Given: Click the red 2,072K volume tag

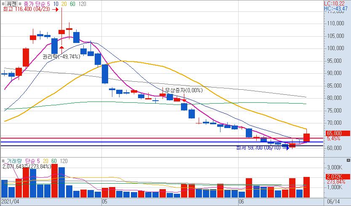Looking at the screenshot, I should 337,177.
